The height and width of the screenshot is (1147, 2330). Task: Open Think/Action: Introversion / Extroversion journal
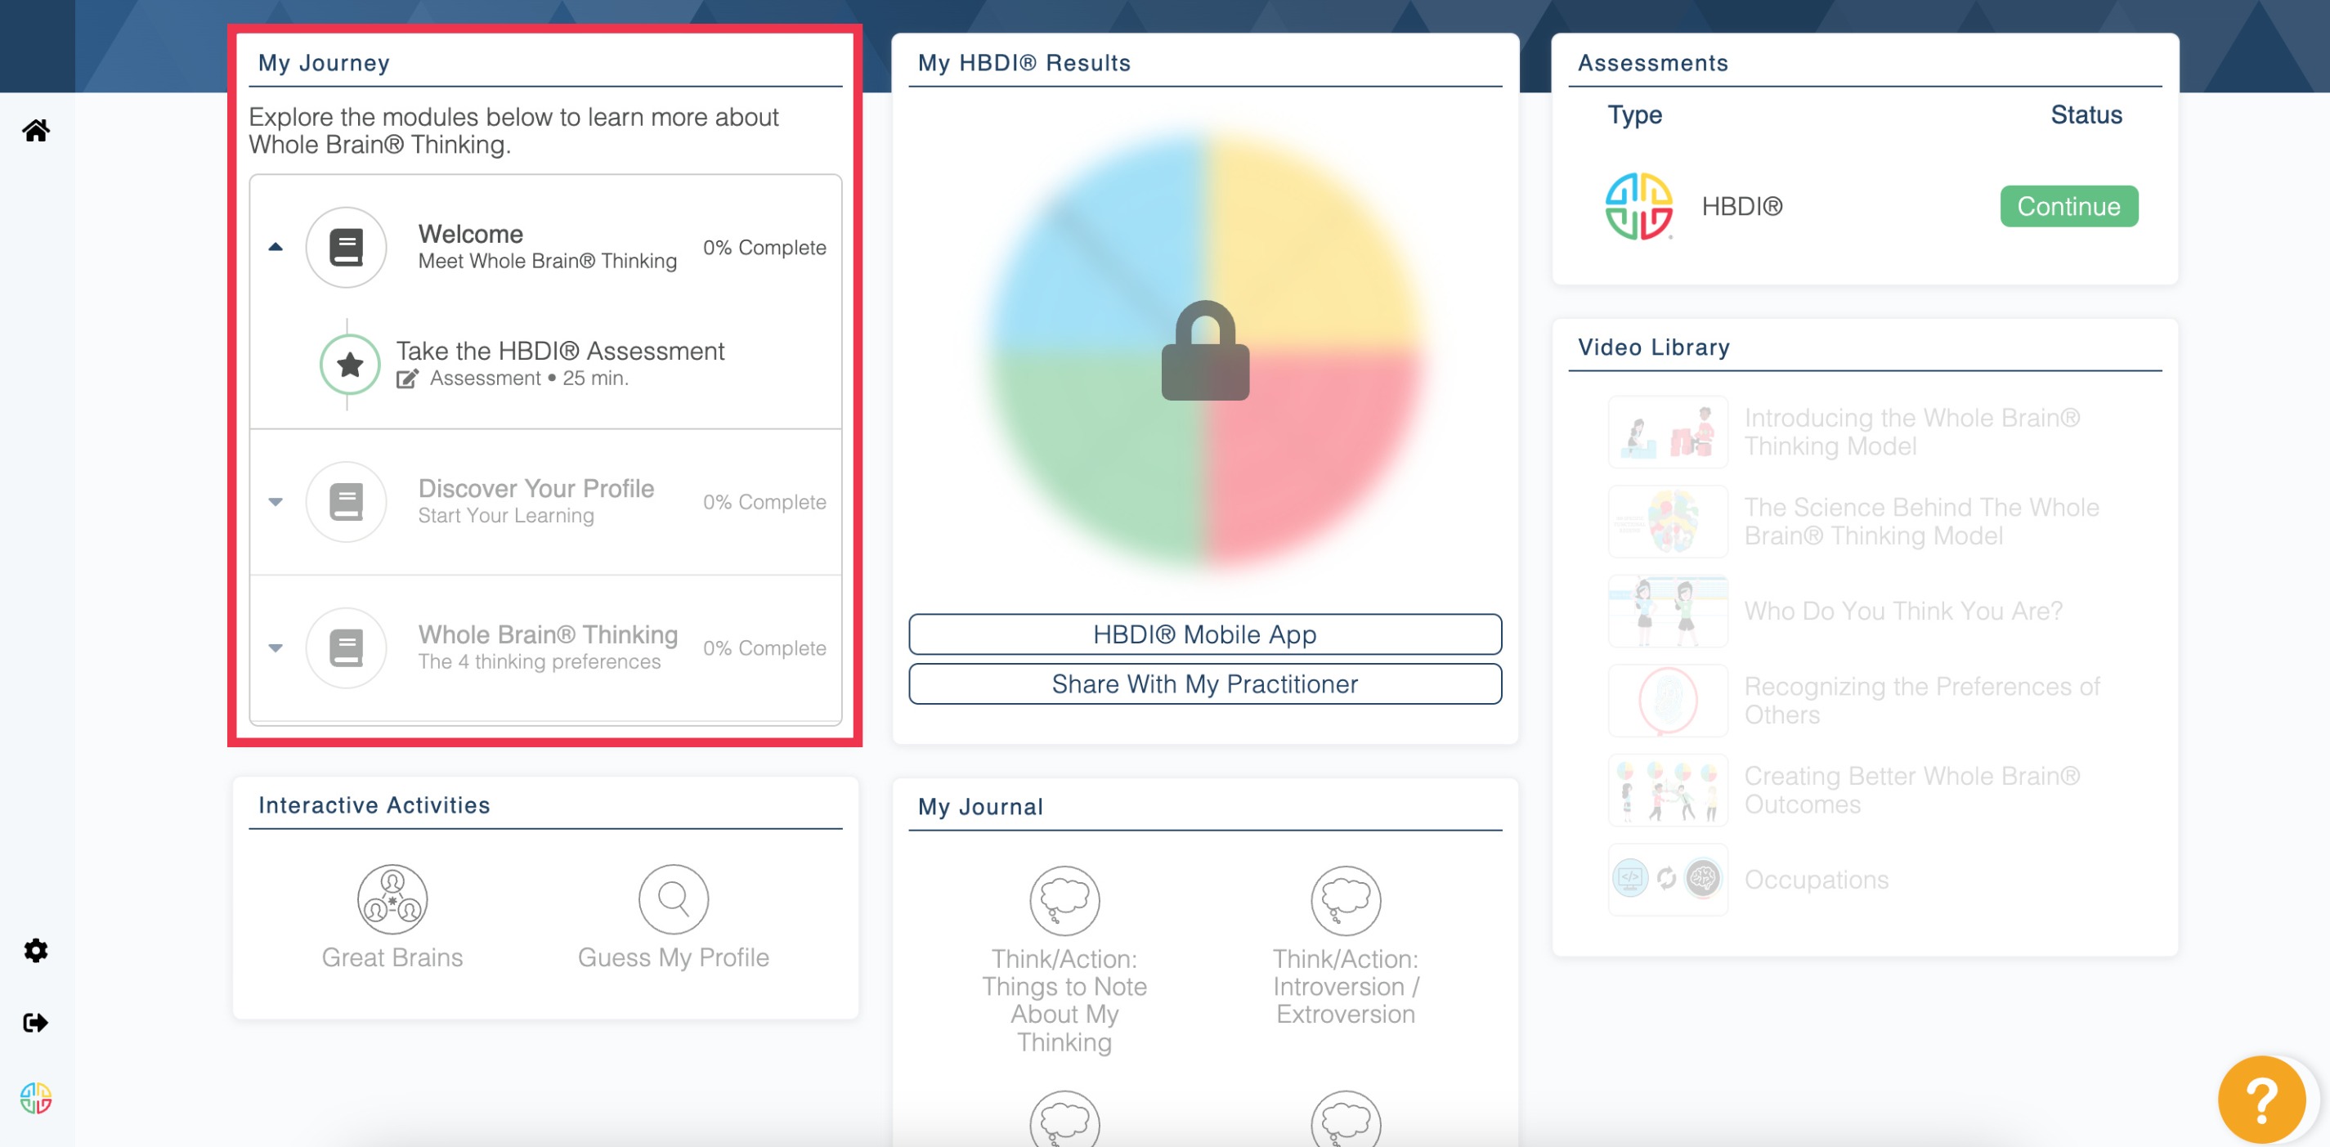(x=1345, y=900)
